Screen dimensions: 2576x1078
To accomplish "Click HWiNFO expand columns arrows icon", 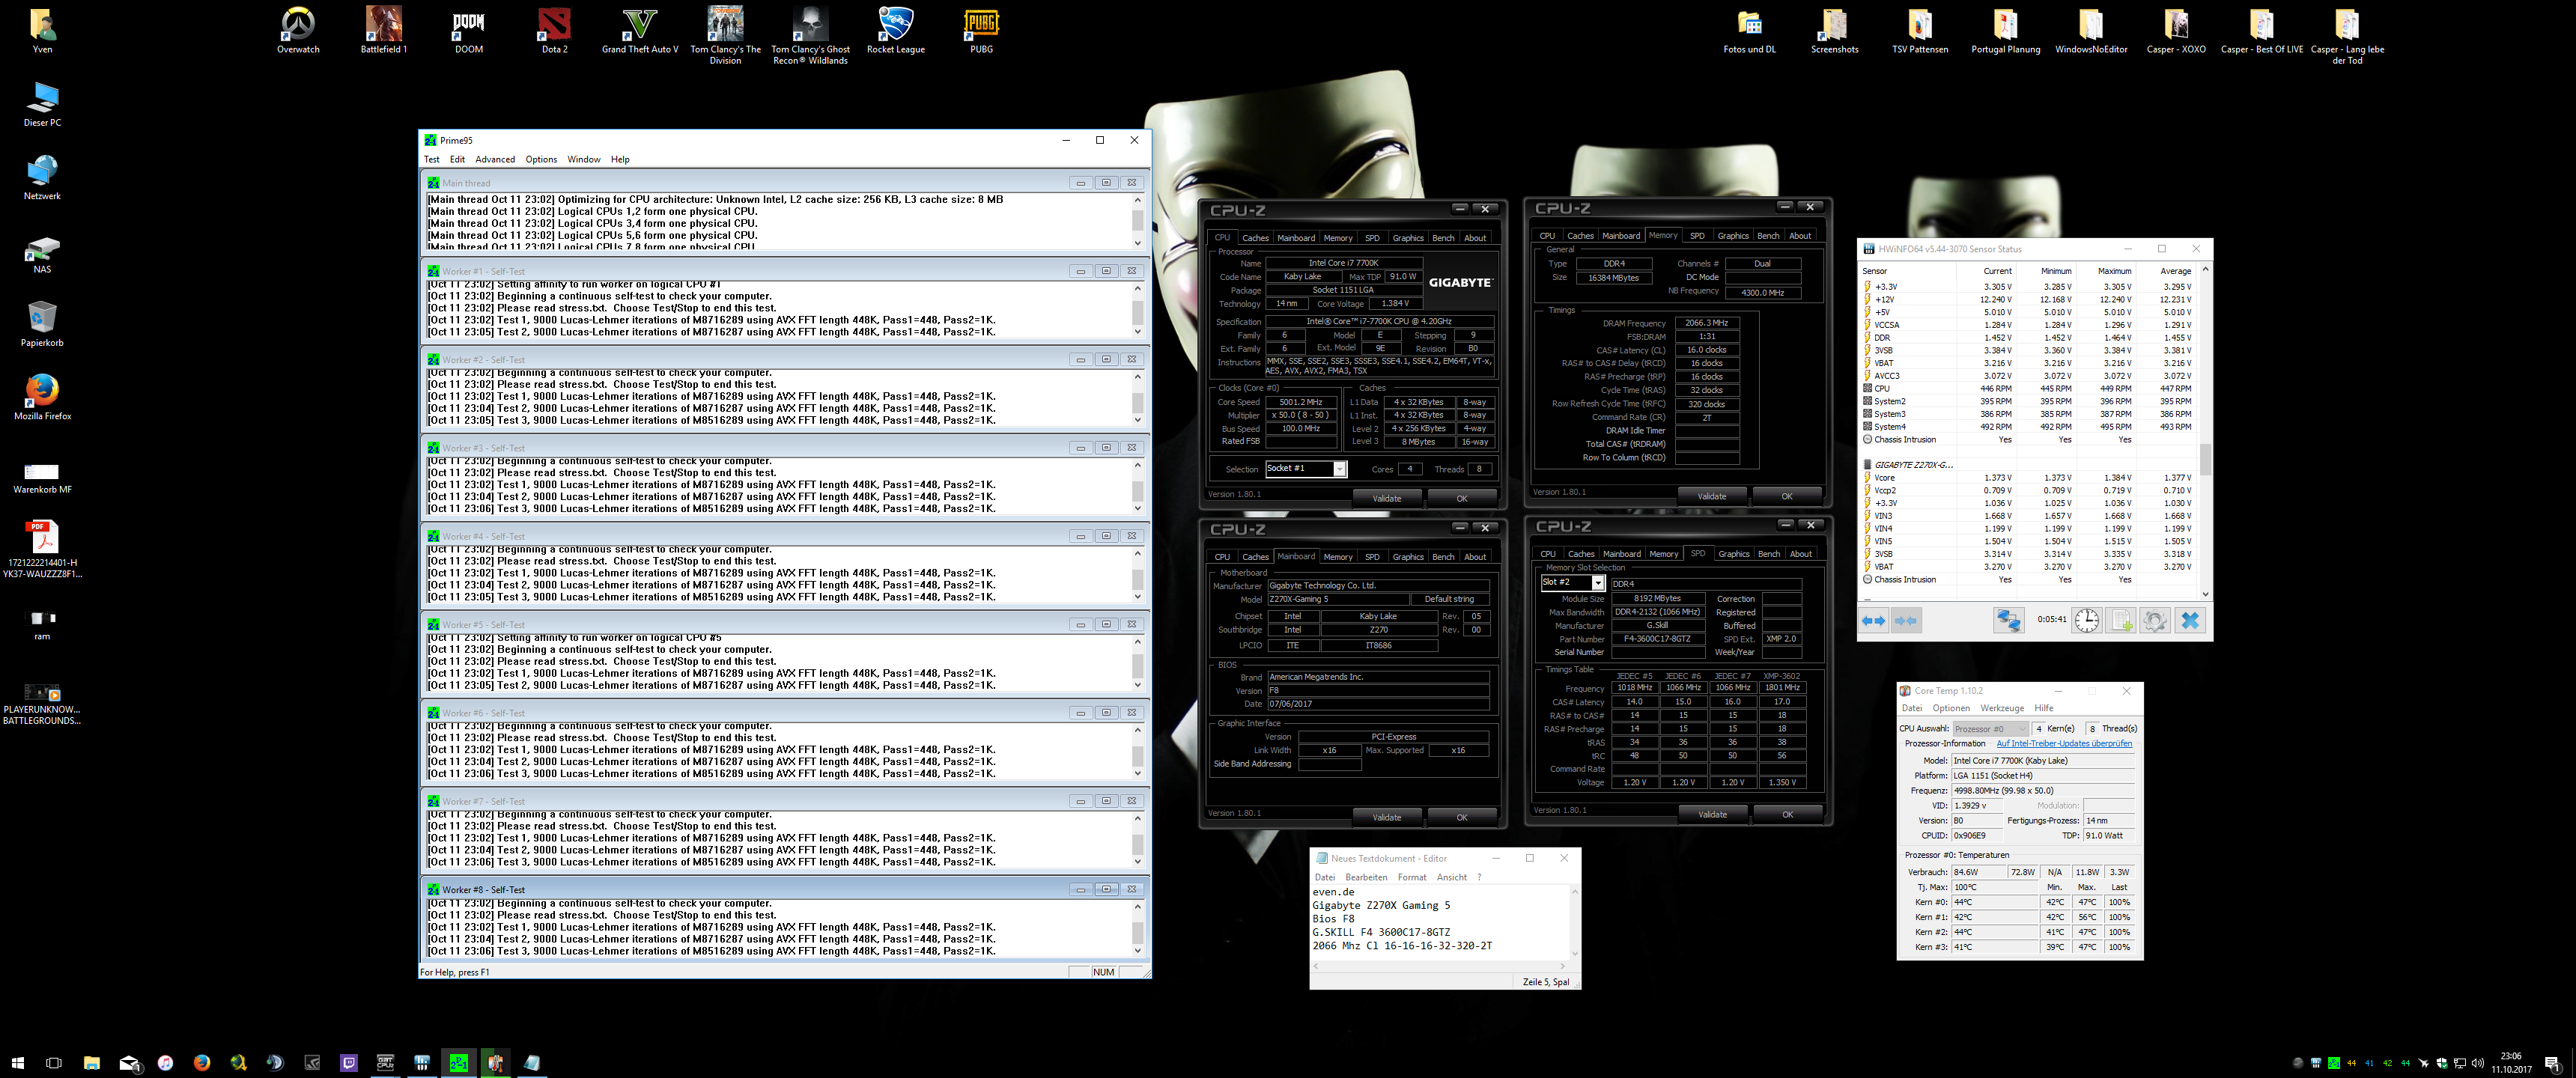I will tap(1873, 621).
